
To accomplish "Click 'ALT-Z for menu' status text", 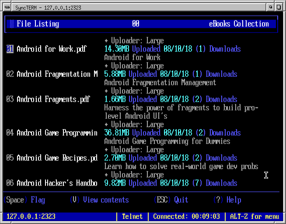I will 255,217.
